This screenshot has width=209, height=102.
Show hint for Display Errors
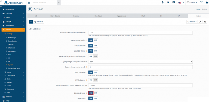point(86,93)
